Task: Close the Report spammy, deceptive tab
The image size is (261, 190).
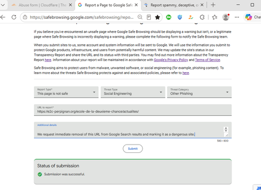Action: tap(202, 5)
